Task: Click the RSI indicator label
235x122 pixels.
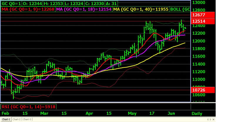Action: 28,107
